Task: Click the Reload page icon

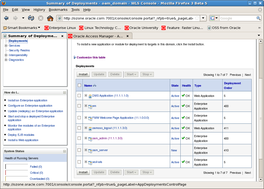Action: click(31, 18)
